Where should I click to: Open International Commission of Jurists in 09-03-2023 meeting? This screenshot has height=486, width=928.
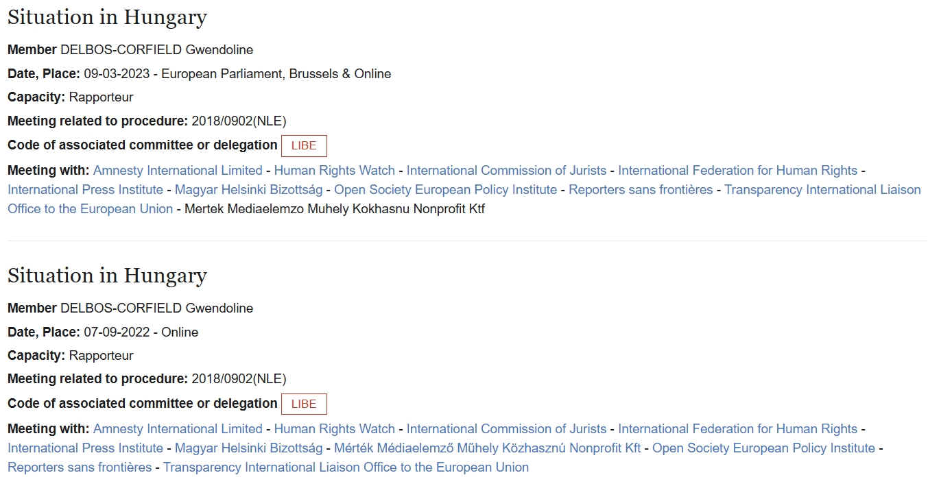[x=506, y=171]
